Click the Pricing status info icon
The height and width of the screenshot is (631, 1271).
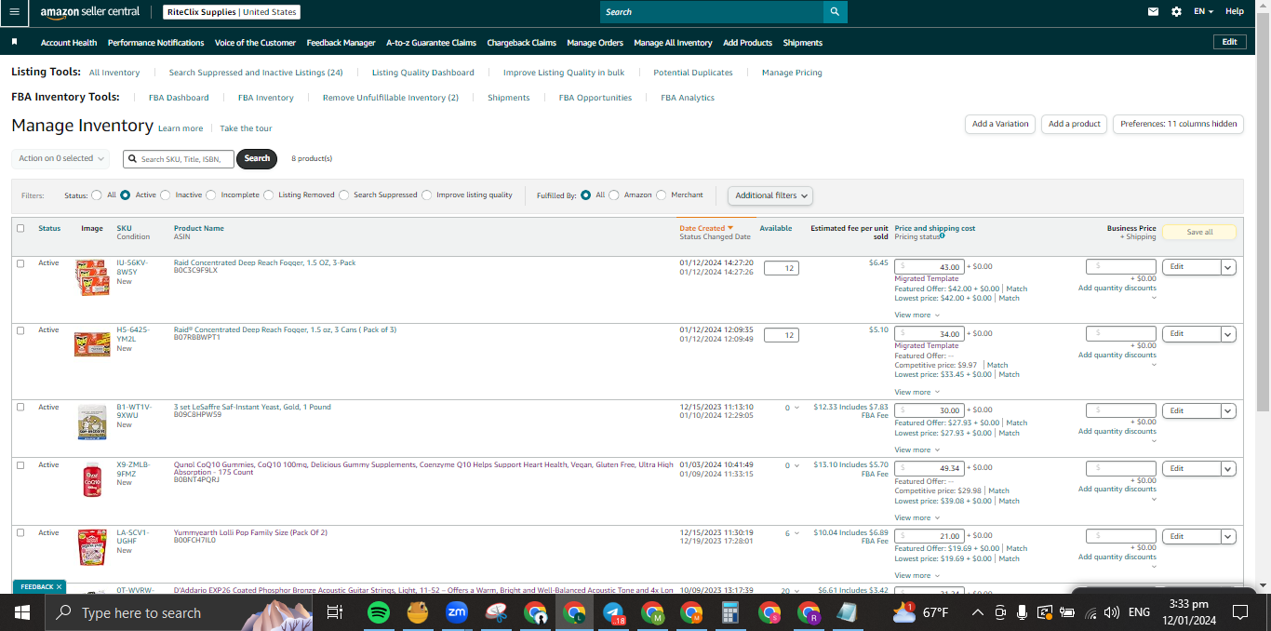[943, 236]
